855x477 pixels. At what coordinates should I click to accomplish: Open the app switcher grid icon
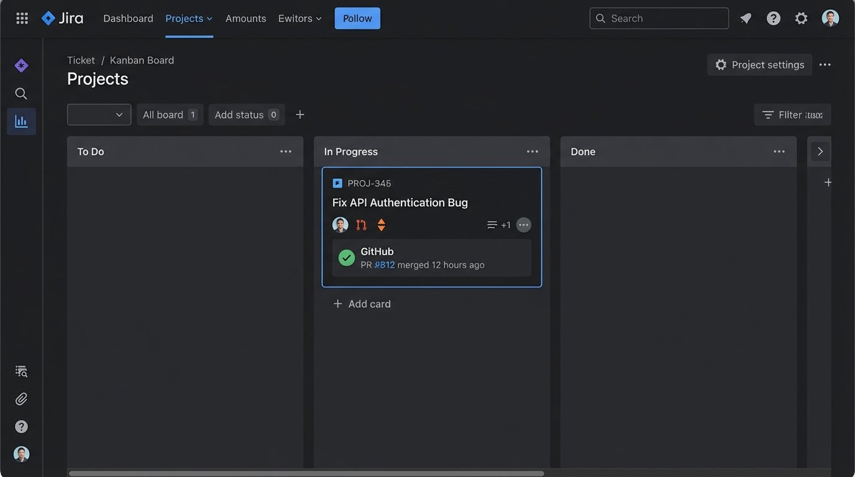[21, 17]
